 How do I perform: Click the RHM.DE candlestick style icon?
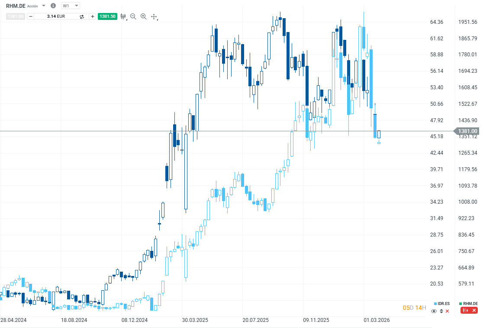466,310
